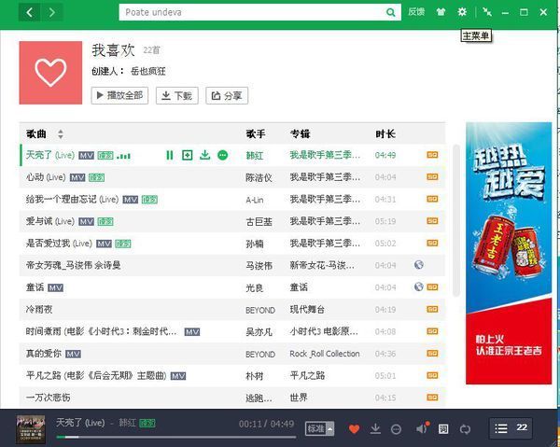Click 歌手 column header
Screen dimensions: 560x447
pyautogui.click(x=256, y=133)
